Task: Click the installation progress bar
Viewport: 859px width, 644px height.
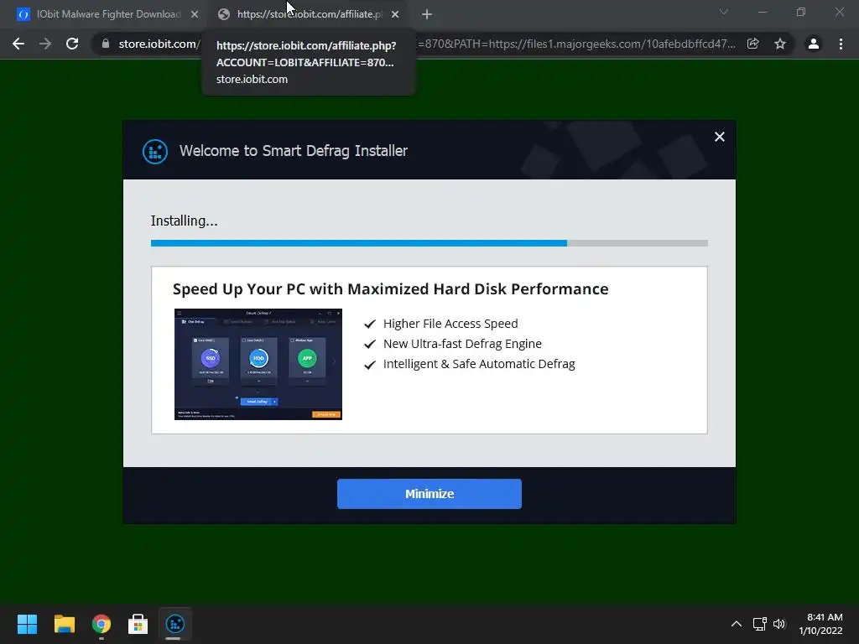Action: [x=429, y=243]
